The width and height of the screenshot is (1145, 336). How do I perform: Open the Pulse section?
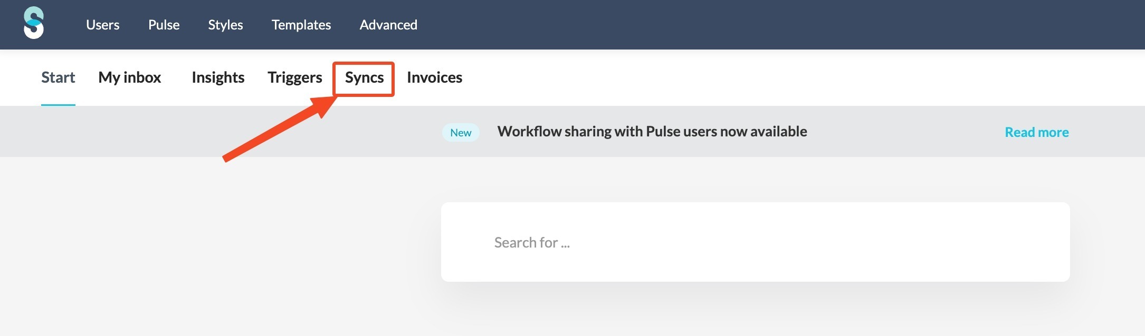pos(164,25)
